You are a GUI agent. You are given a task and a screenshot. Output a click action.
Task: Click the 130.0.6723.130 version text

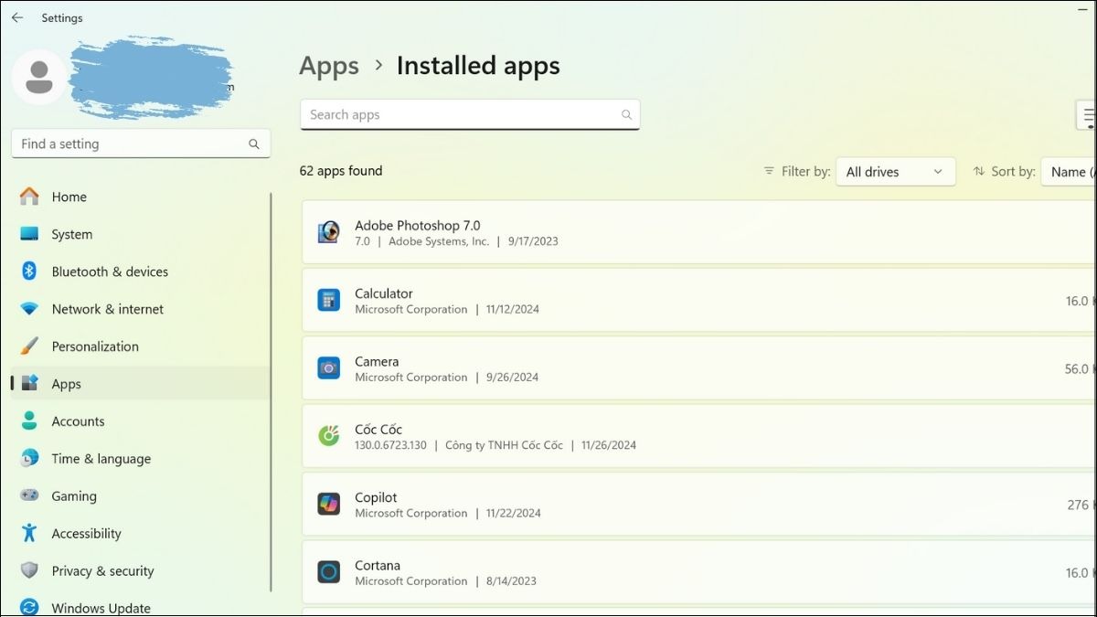(x=390, y=445)
